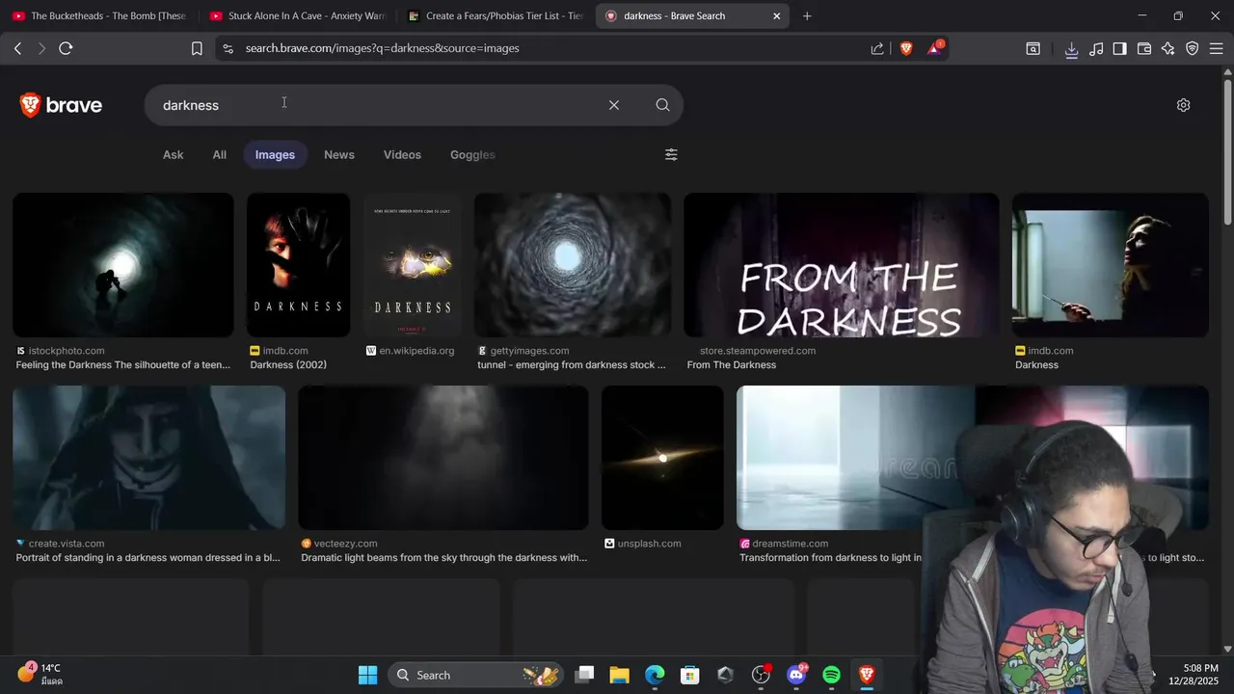Open Leo AI sparkle icon

click(x=1167, y=48)
